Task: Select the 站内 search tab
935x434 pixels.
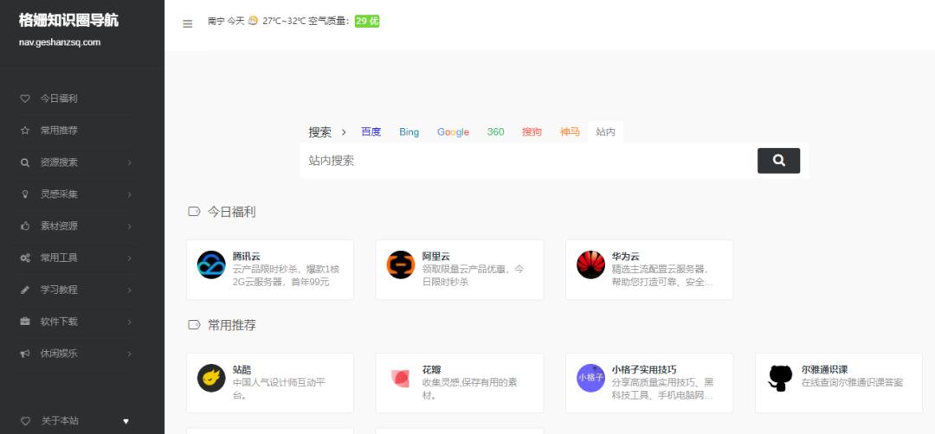Action: tap(605, 132)
